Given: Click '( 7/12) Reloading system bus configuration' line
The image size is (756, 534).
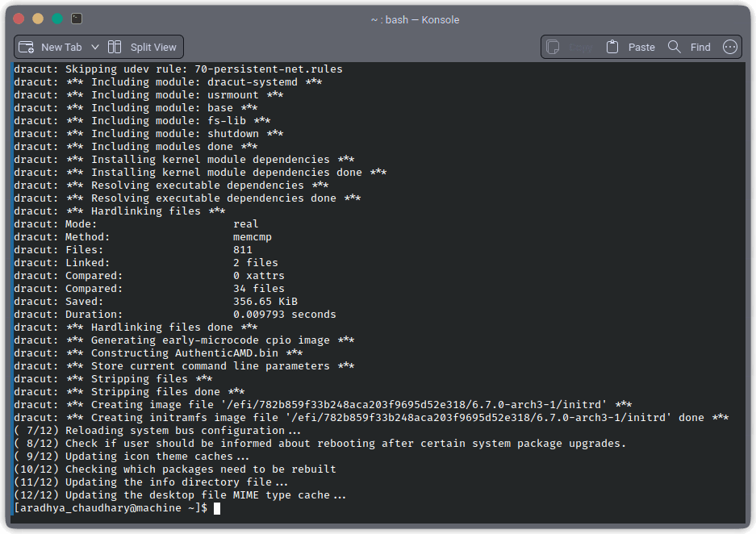Looking at the screenshot, I should click(157, 431).
